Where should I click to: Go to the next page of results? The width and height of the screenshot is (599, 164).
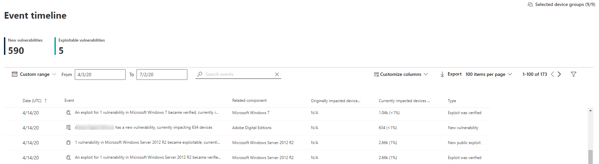(x=559, y=74)
